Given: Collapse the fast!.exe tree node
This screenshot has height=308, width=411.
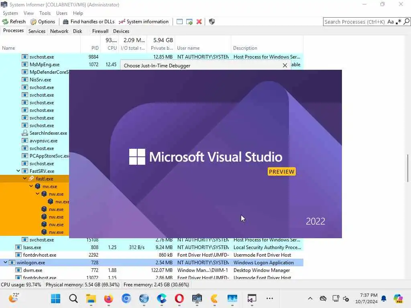Looking at the screenshot, I should click(x=24, y=178).
